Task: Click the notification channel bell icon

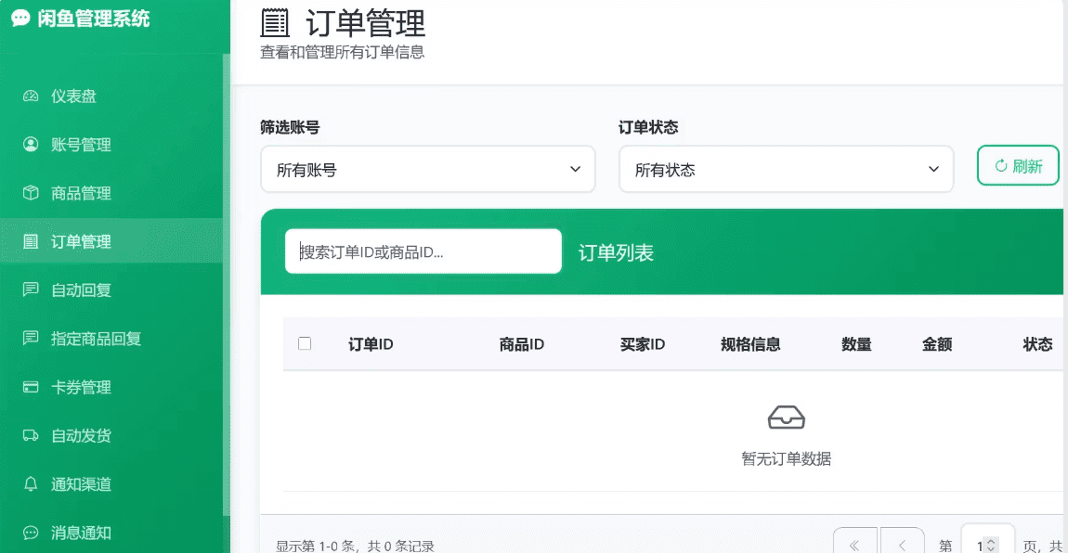Action: [31, 483]
